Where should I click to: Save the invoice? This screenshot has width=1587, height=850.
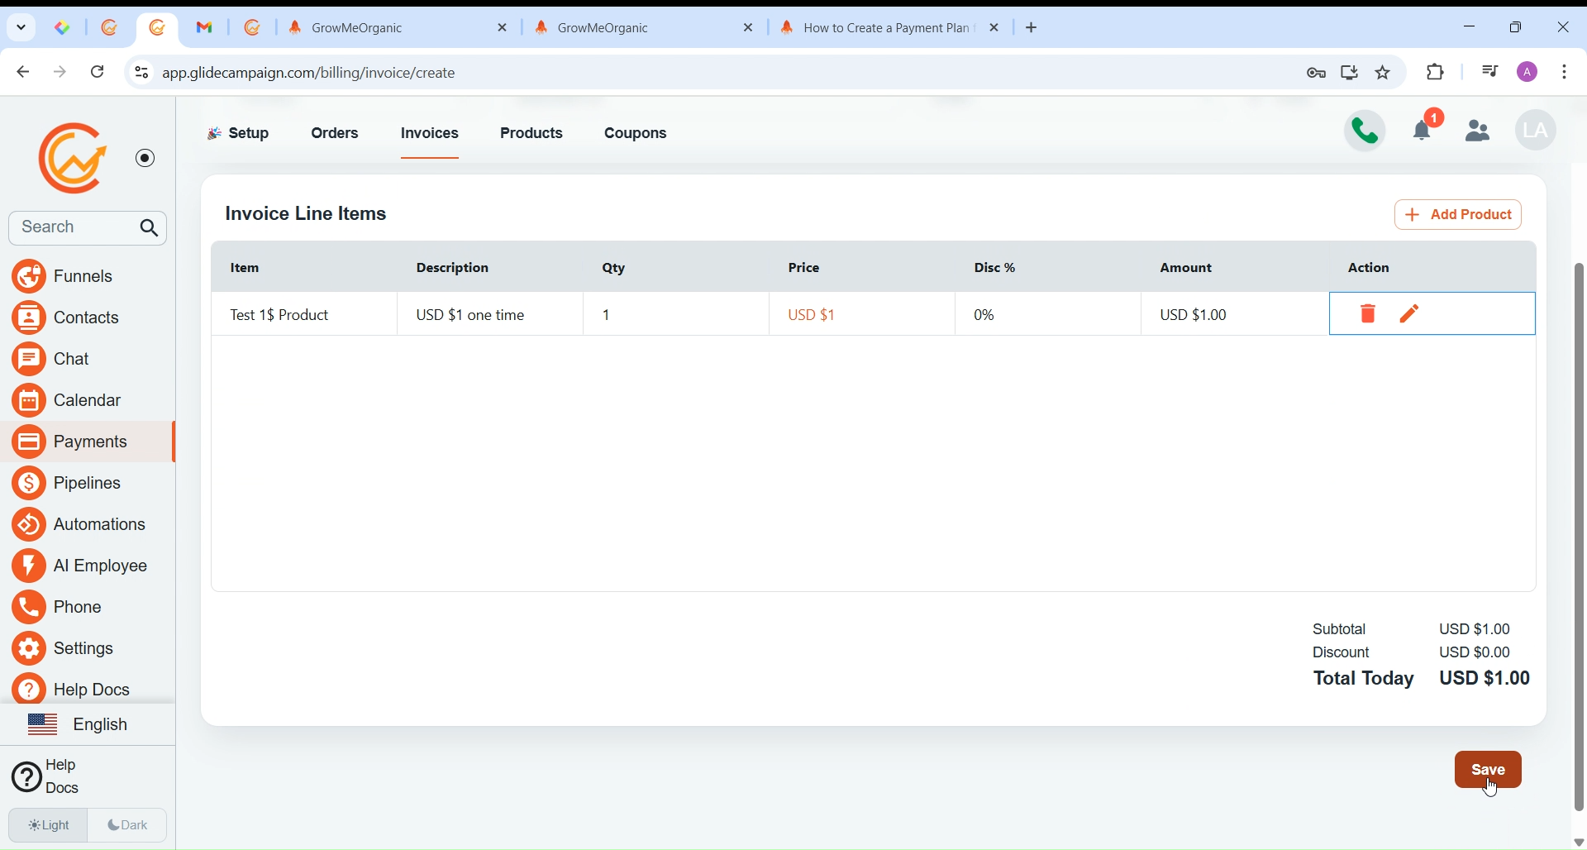[1488, 770]
